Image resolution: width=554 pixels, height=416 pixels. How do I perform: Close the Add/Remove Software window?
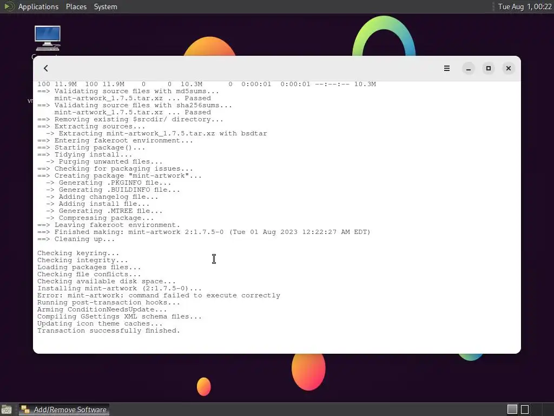click(x=509, y=68)
